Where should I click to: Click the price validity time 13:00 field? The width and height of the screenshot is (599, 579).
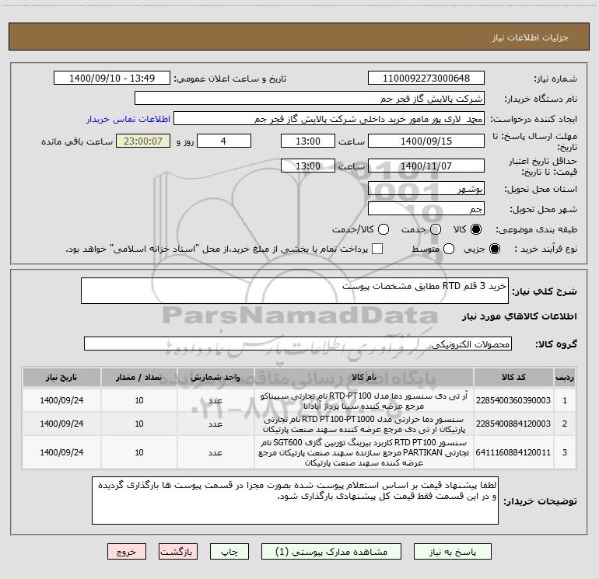tap(308, 166)
